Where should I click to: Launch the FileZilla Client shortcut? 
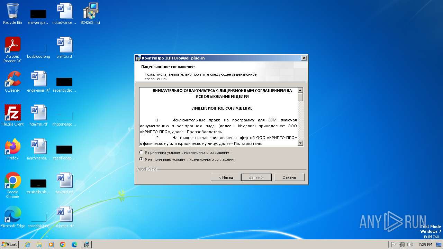[12, 116]
